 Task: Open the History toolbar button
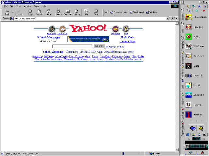76,12
